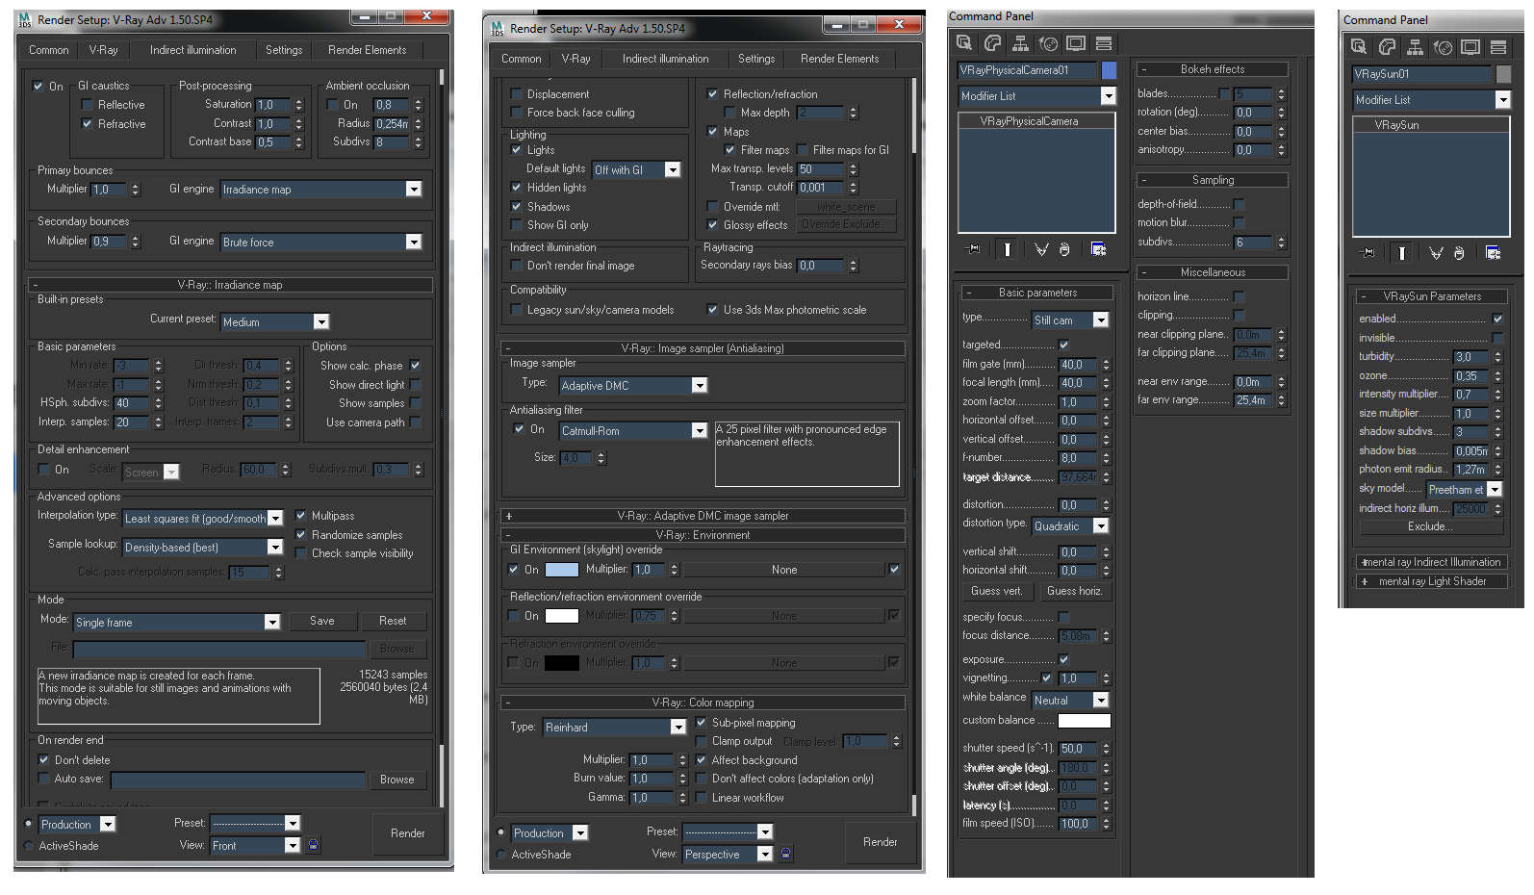1534x895 pixels.
Task: Click the lock icon beside the Front view dropdown
Action: (314, 845)
